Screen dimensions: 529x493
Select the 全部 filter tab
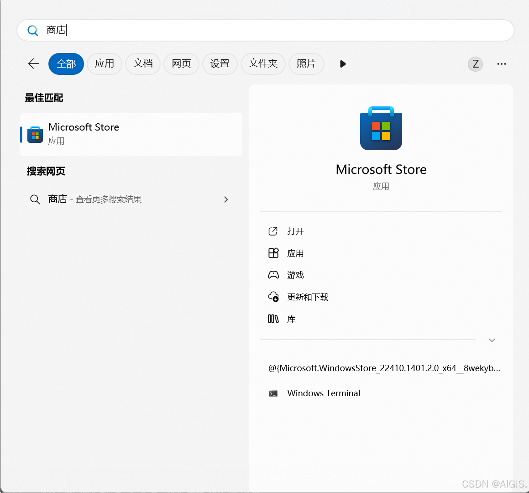tap(66, 64)
